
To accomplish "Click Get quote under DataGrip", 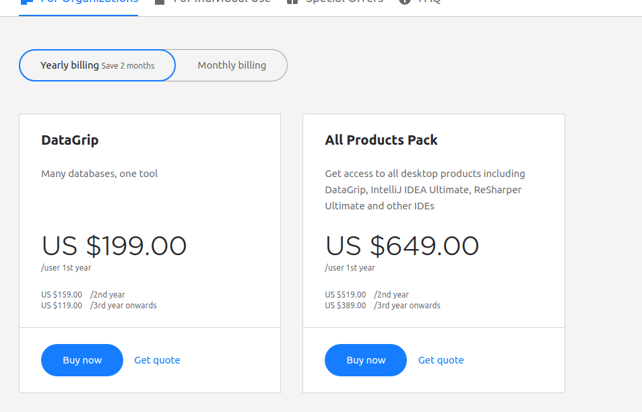I will 157,360.
